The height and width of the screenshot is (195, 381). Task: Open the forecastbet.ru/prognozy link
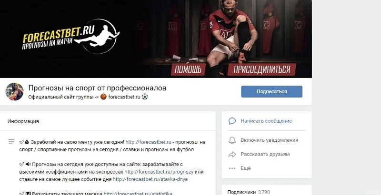pos(159,172)
